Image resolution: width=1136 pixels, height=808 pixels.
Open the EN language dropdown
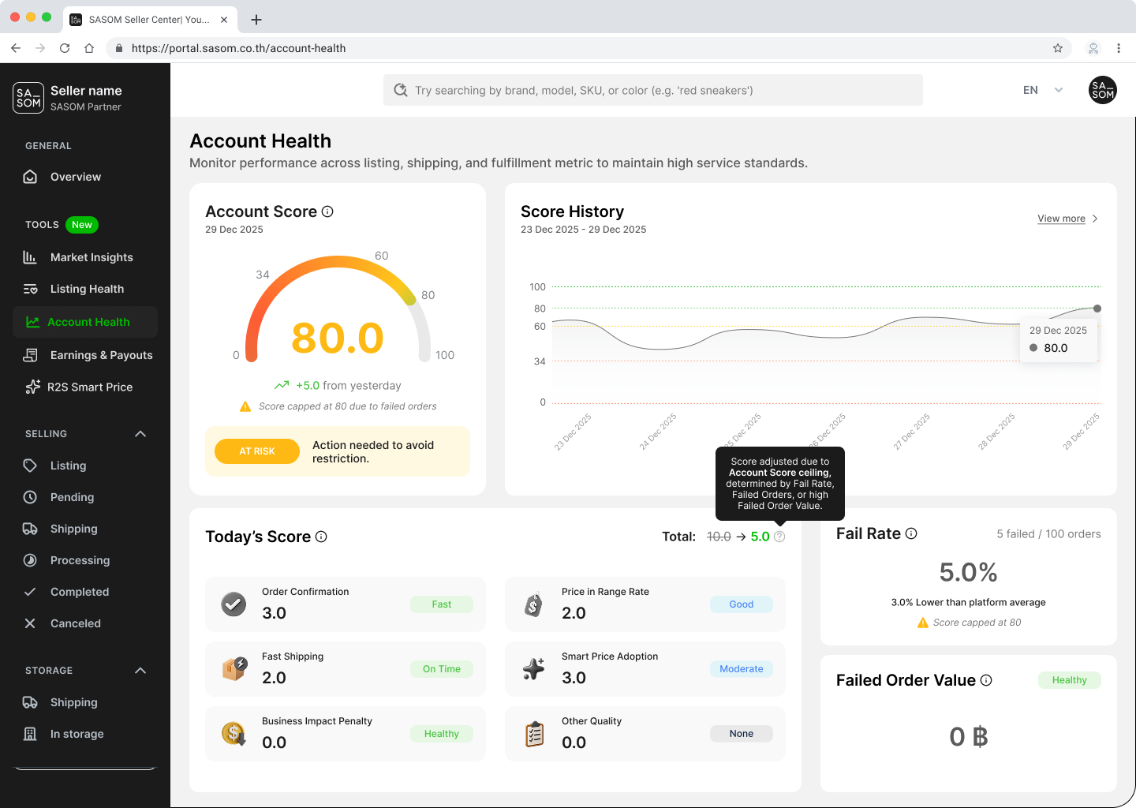click(1043, 90)
